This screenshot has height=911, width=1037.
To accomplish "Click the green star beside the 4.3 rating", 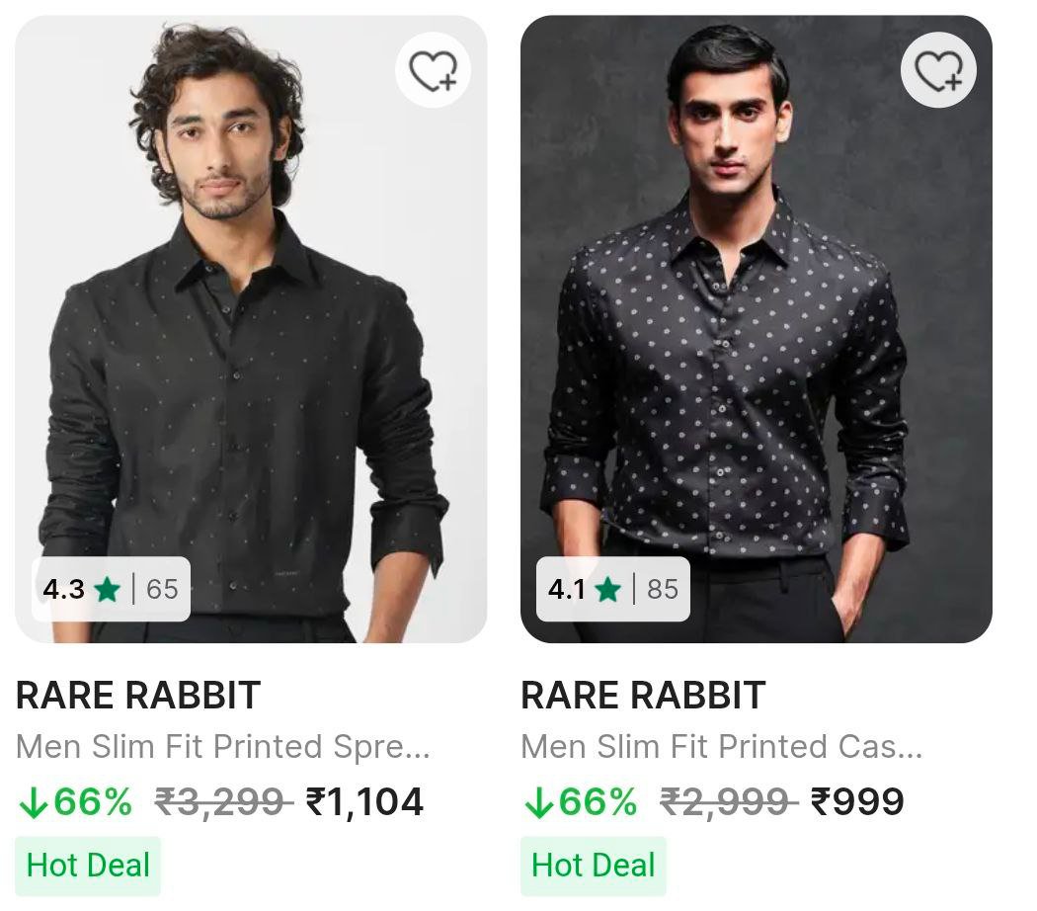I will pyautogui.click(x=107, y=590).
